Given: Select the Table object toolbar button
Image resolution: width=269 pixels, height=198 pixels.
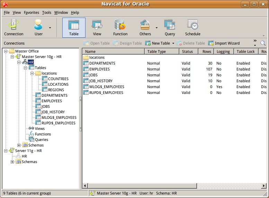Looking at the screenshot, I should pyautogui.click(x=74, y=27).
